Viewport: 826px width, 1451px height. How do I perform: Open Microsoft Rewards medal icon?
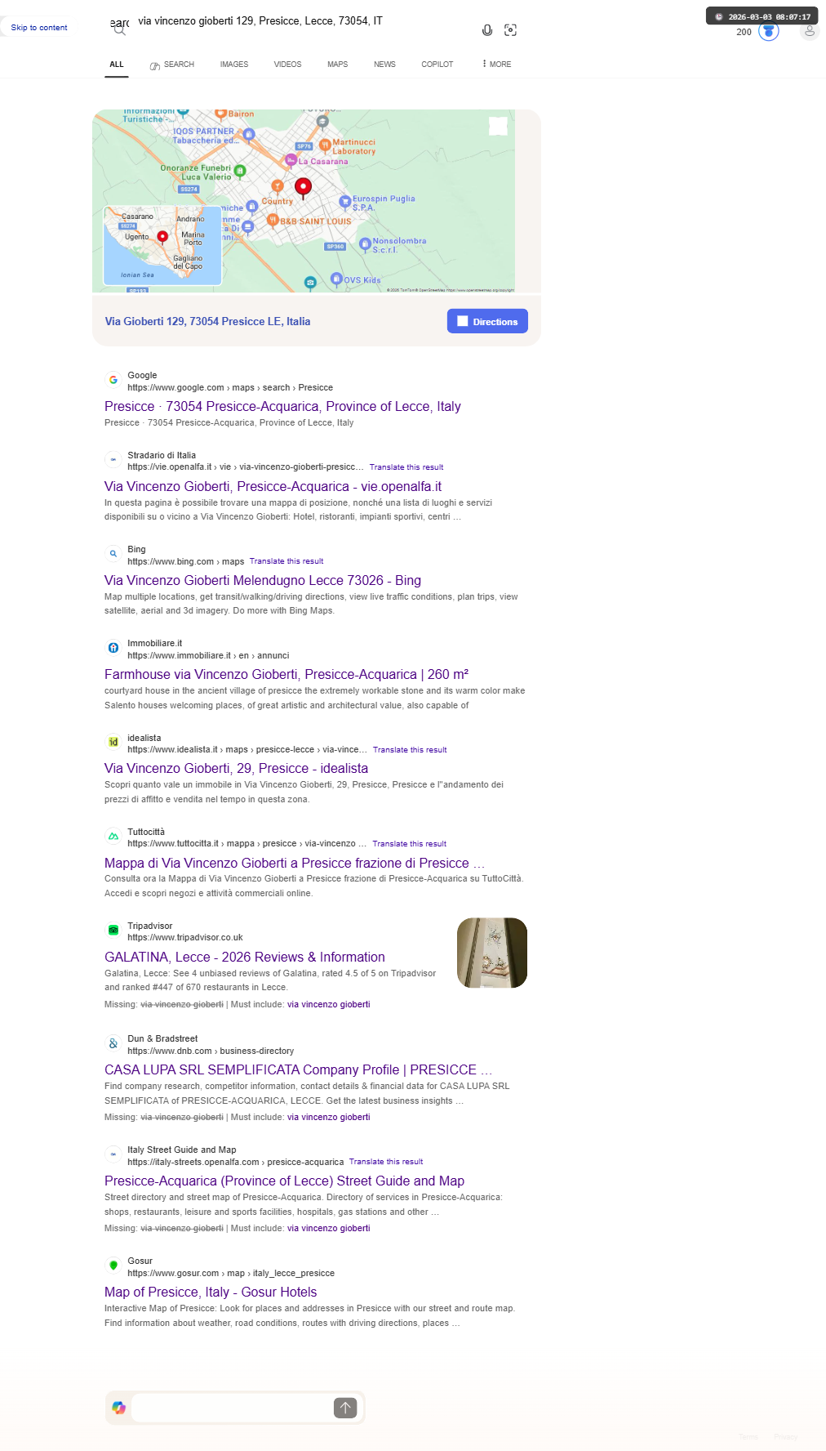[x=769, y=32]
